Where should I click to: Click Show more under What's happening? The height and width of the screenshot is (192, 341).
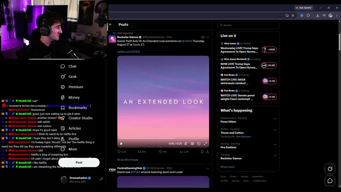228,167
